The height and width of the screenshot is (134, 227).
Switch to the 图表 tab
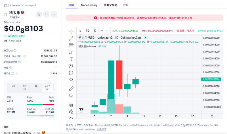click(72, 5)
